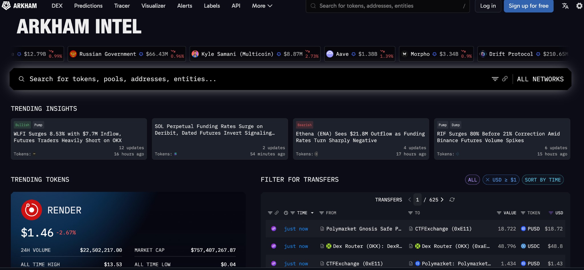Remove the USD ≥ $1 filter
This screenshot has width=584, height=270.
coord(488,180)
